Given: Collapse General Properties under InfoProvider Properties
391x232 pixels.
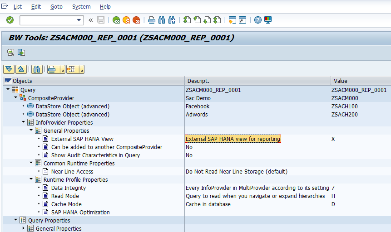Looking at the screenshot, I should [x=31, y=130].
